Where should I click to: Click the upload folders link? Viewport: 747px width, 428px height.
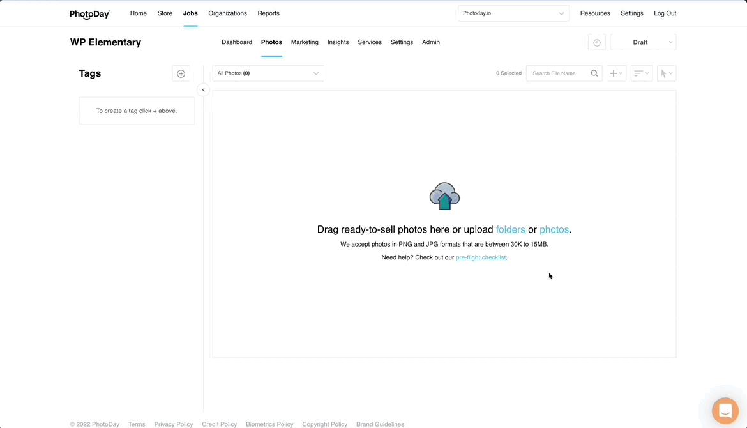point(510,229)
